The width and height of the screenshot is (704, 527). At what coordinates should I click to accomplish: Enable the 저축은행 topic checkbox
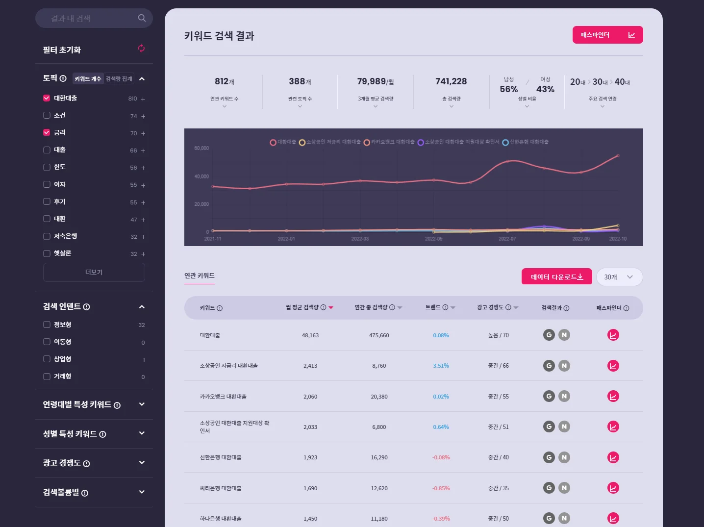(47, 236)
